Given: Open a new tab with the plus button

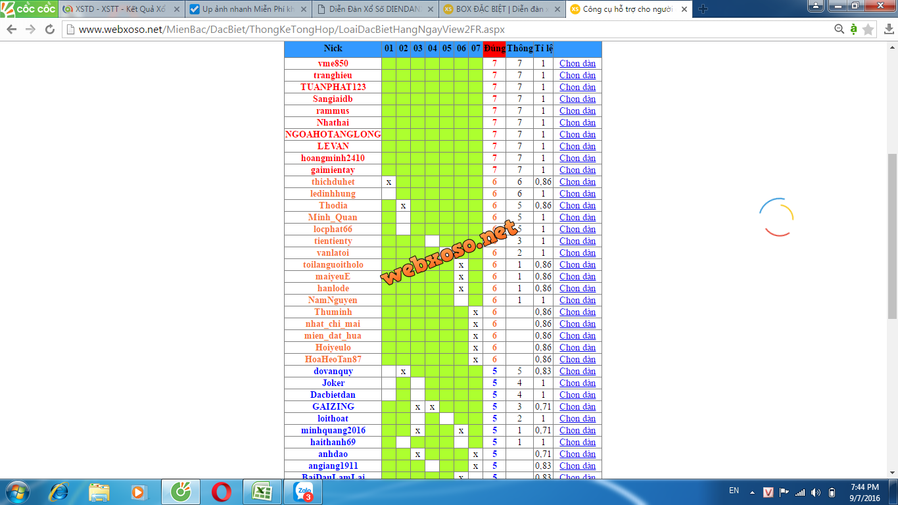Looking at the screenshot, I should pyautogui.click(x=703, y=9).
